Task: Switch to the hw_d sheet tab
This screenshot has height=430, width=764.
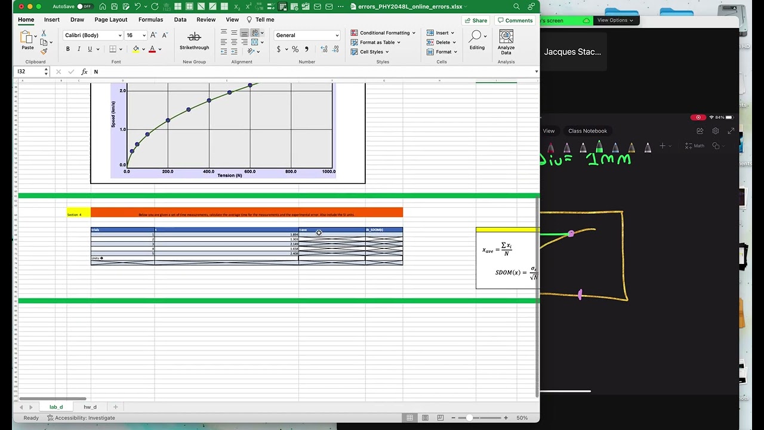Action: (x=90, y=407)
